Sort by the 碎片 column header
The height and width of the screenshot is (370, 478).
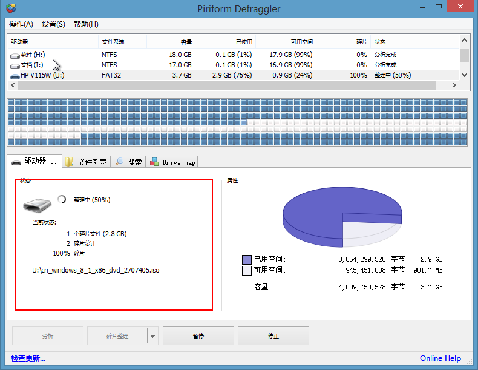(x=344, y=42)
